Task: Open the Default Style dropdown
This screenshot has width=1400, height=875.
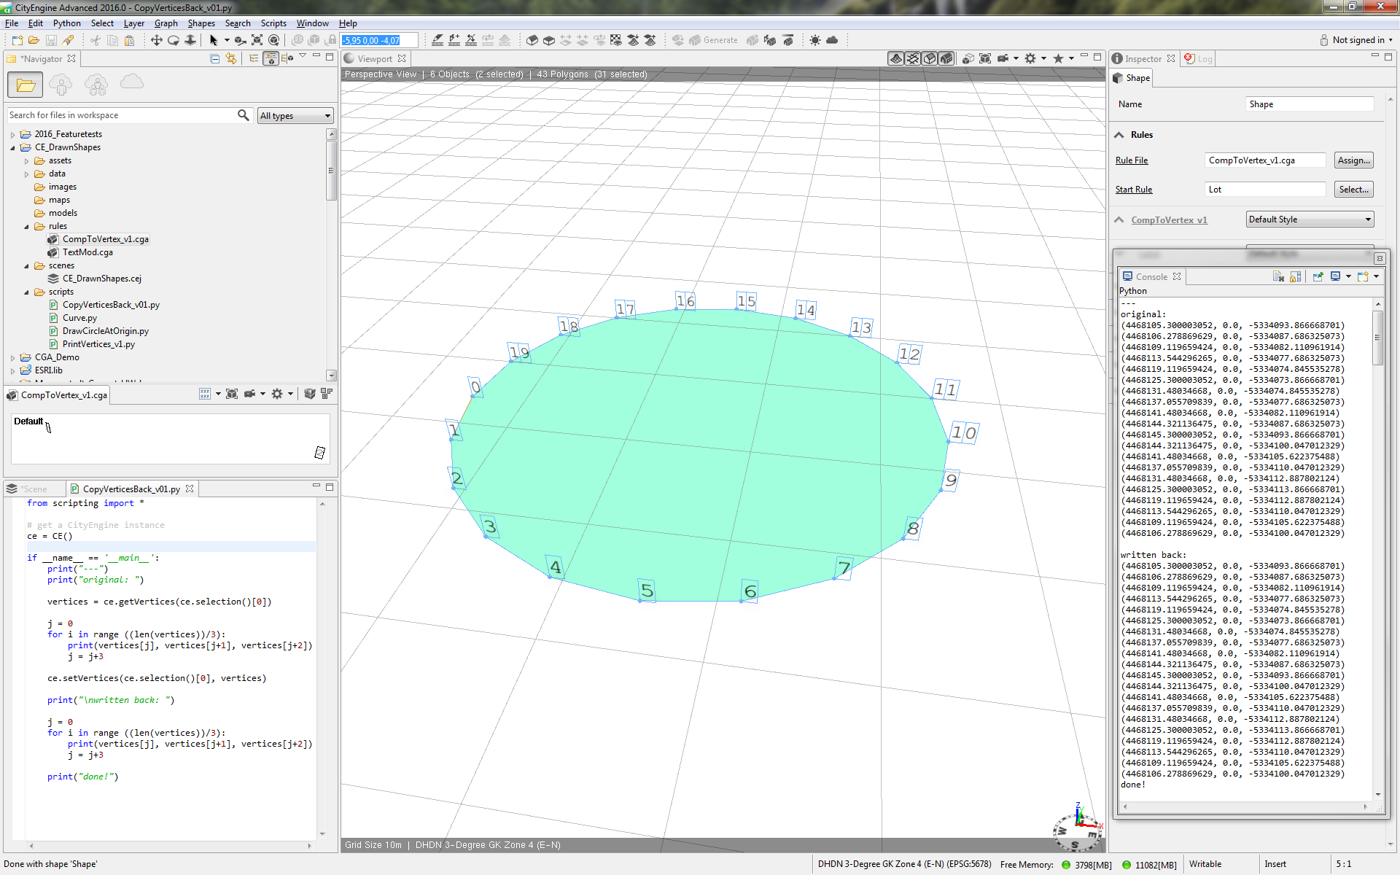Action: click(1310, 219)
